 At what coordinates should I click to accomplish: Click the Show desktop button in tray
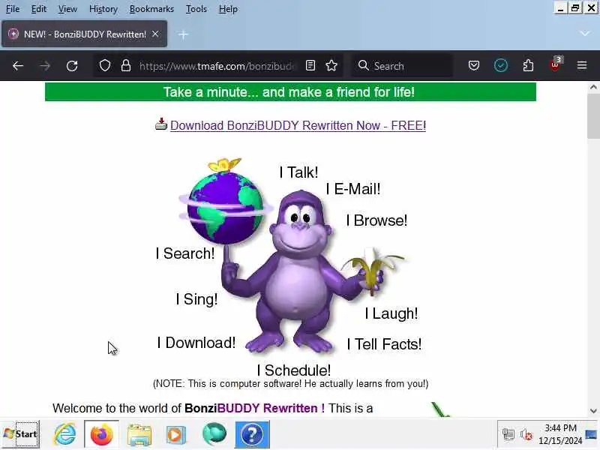(x=591, y=434)
